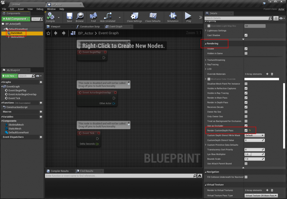Open Add Component dropdown

tap(16, 19)
